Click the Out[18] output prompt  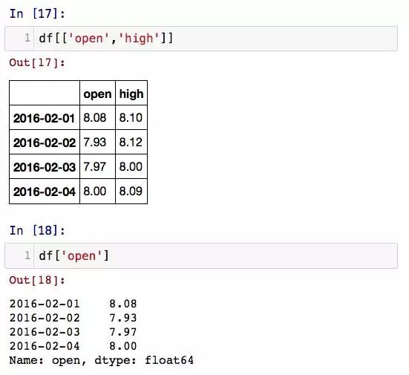tap(37, 280)
